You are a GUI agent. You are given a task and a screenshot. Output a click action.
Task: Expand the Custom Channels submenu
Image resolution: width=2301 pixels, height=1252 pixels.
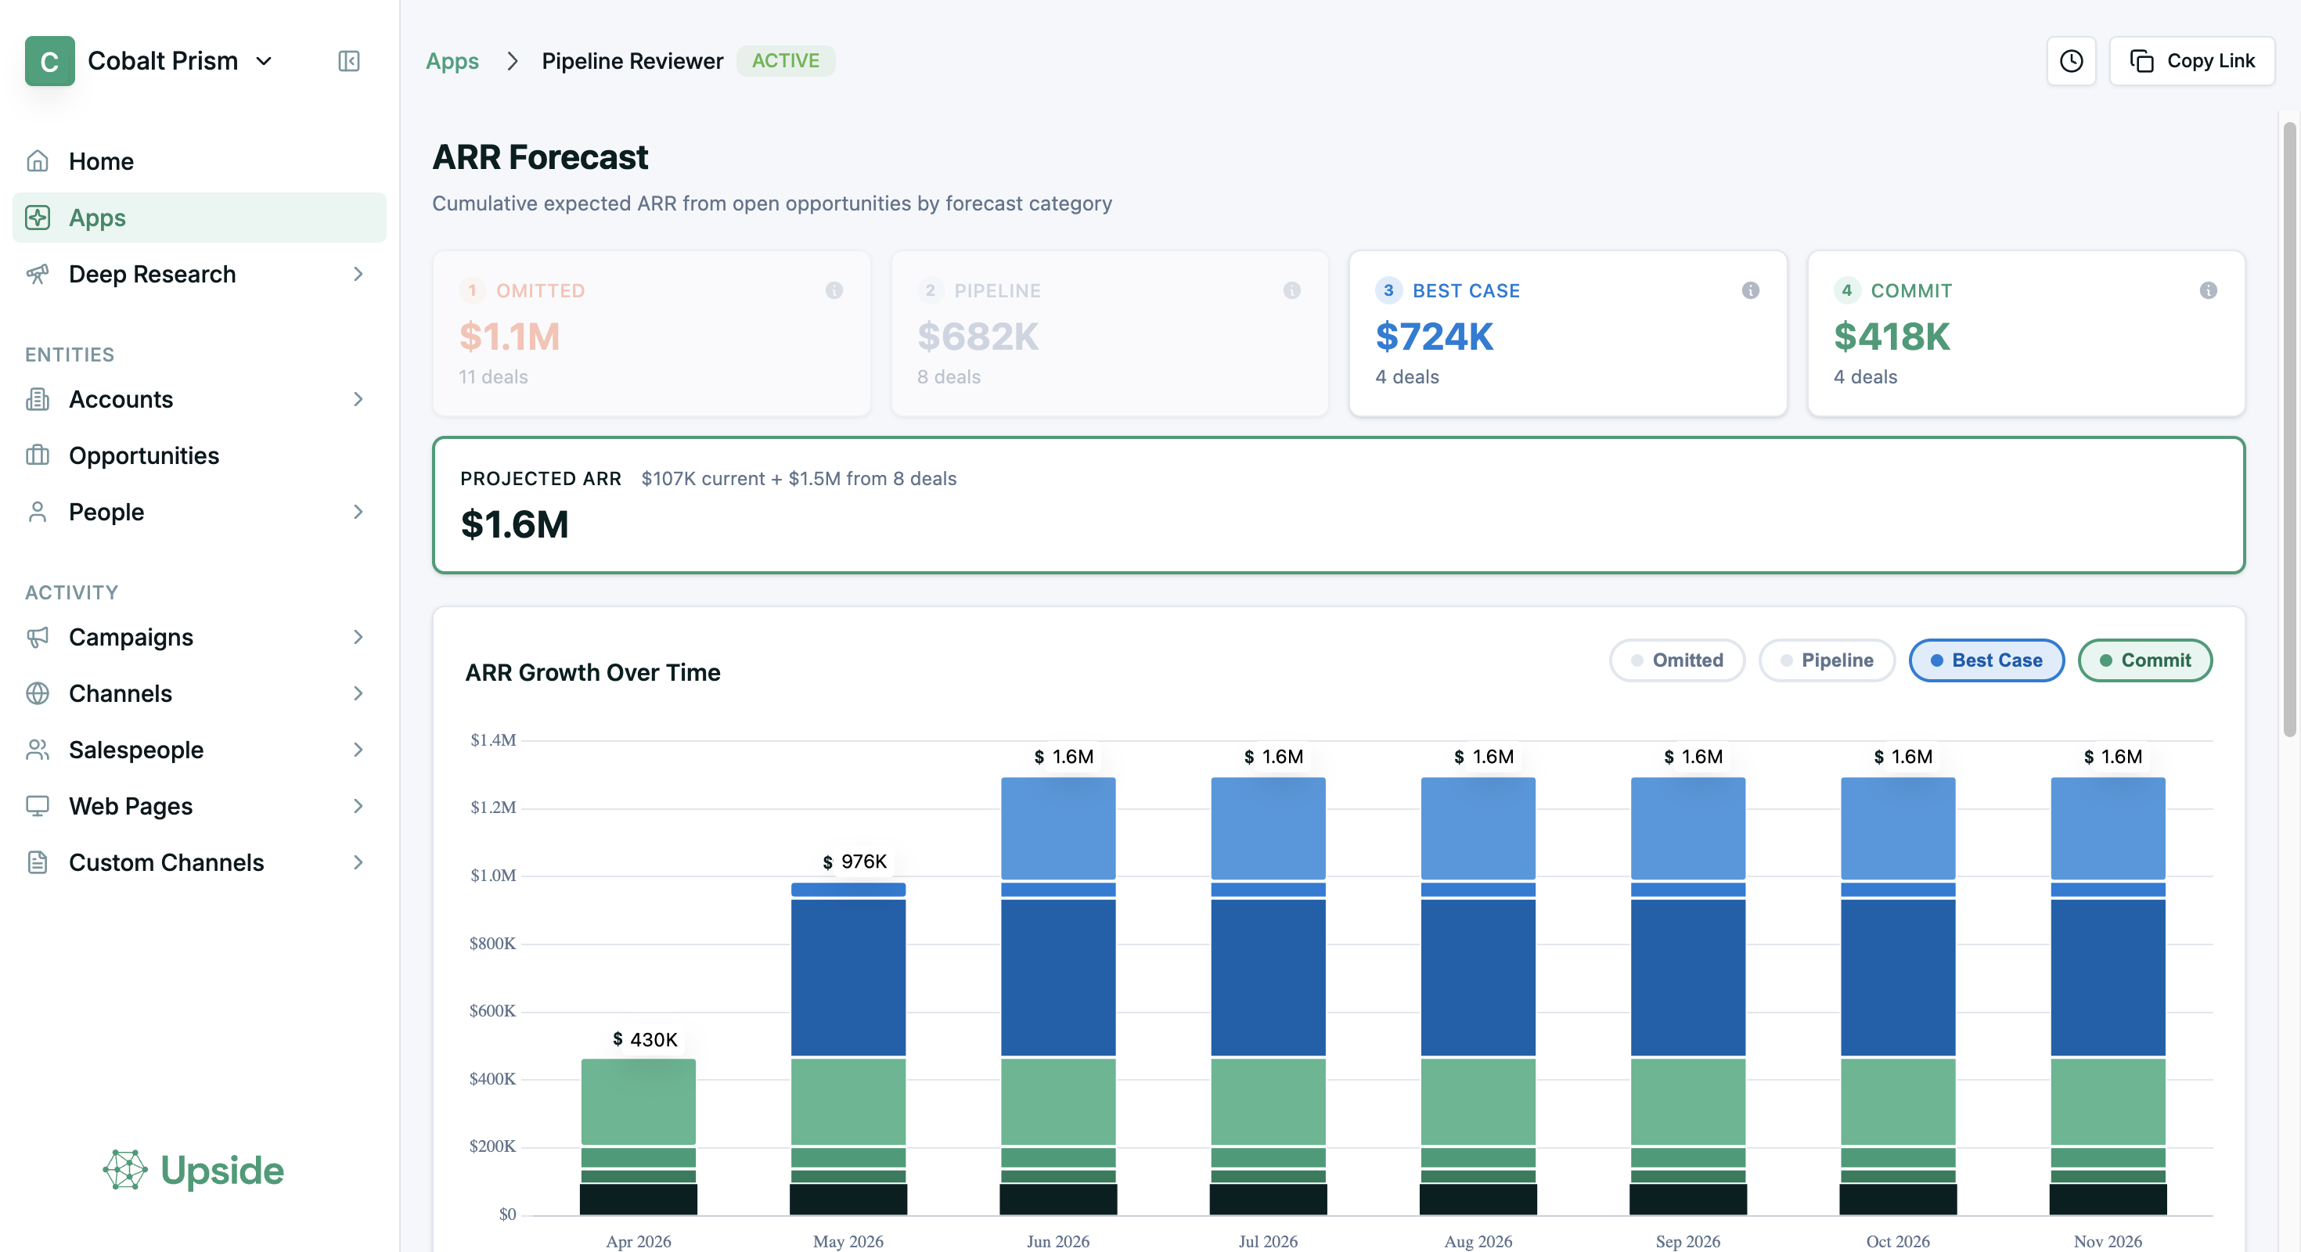coord(358,861)
